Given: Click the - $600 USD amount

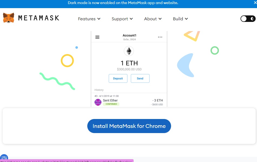Looking at the screenshot, I should click(x=157, y=104).
